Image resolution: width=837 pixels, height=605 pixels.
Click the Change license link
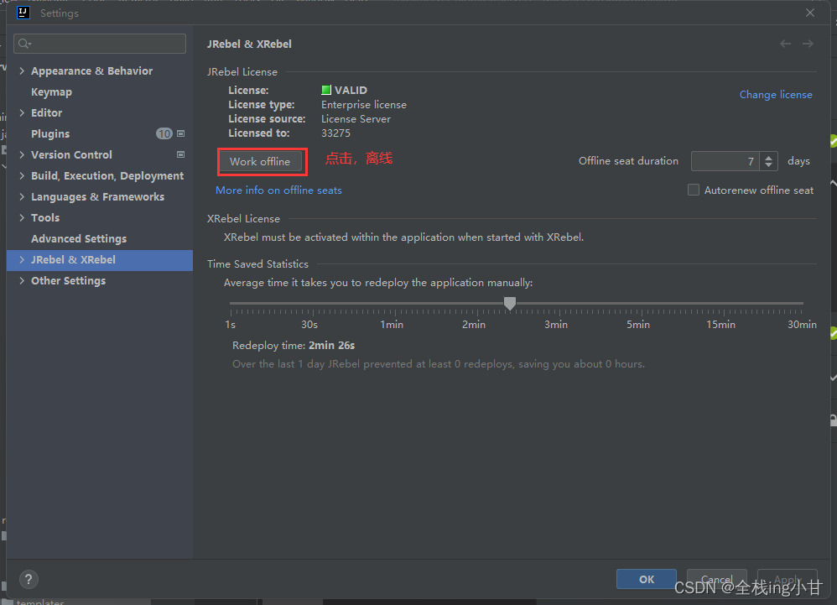point(776,95)
